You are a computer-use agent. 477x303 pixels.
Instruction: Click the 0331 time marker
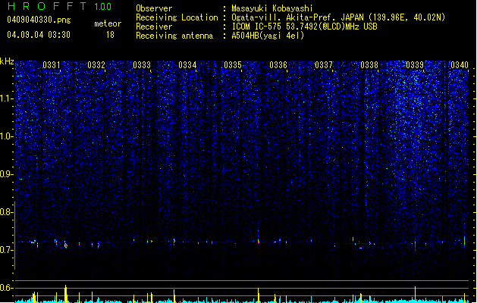click(52, 65)
